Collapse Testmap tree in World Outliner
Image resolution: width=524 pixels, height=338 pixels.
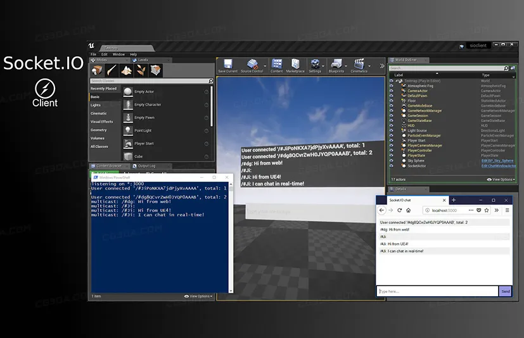(397, 81)
